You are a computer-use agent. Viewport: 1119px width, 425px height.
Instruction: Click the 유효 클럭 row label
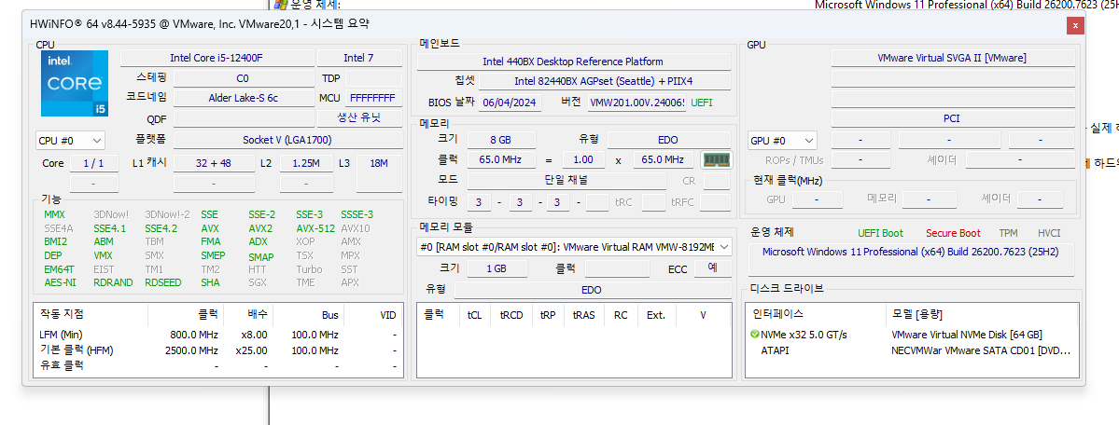point(62,365)
